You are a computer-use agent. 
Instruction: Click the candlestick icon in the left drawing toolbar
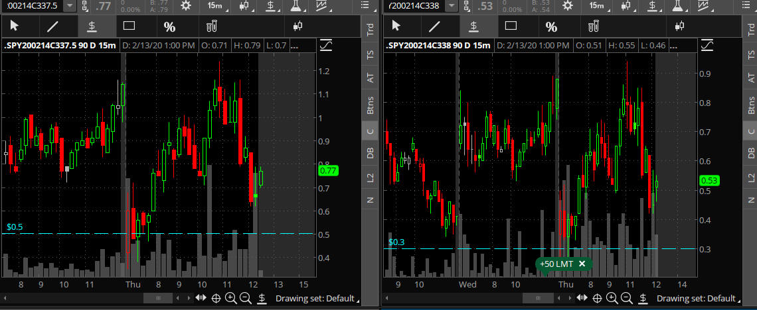coord(298,26)
